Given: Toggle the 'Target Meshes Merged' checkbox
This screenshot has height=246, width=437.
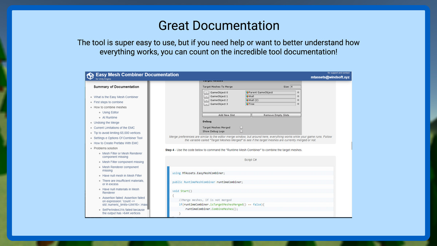Looking at the screenshot, I should coord(241,128).
